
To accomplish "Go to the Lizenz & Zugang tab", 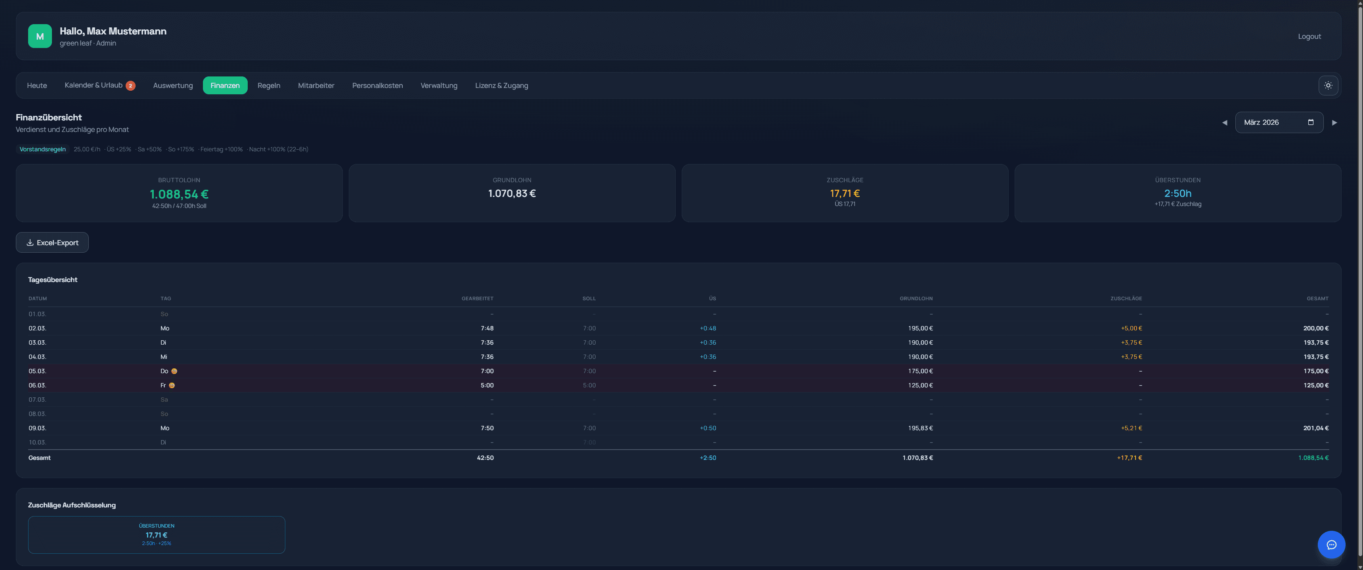I will (501, 86).
